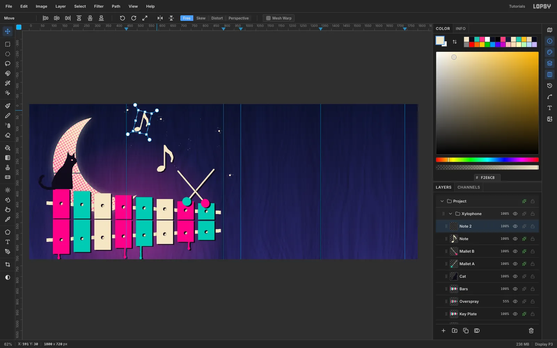
Task: Open the History panel from the right sidebar
Action: pos(550,86)
